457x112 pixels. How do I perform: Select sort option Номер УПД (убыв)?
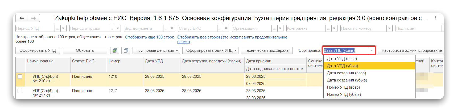[369, 94]
